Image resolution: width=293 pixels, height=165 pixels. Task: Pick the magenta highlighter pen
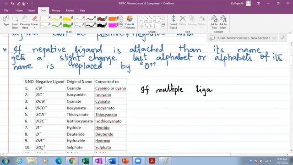(114, 25)
